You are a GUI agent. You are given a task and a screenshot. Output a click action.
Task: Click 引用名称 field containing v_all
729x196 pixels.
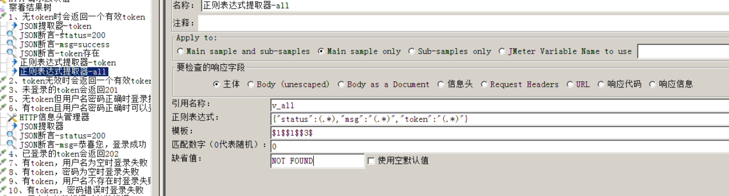[x=499, y=105]
